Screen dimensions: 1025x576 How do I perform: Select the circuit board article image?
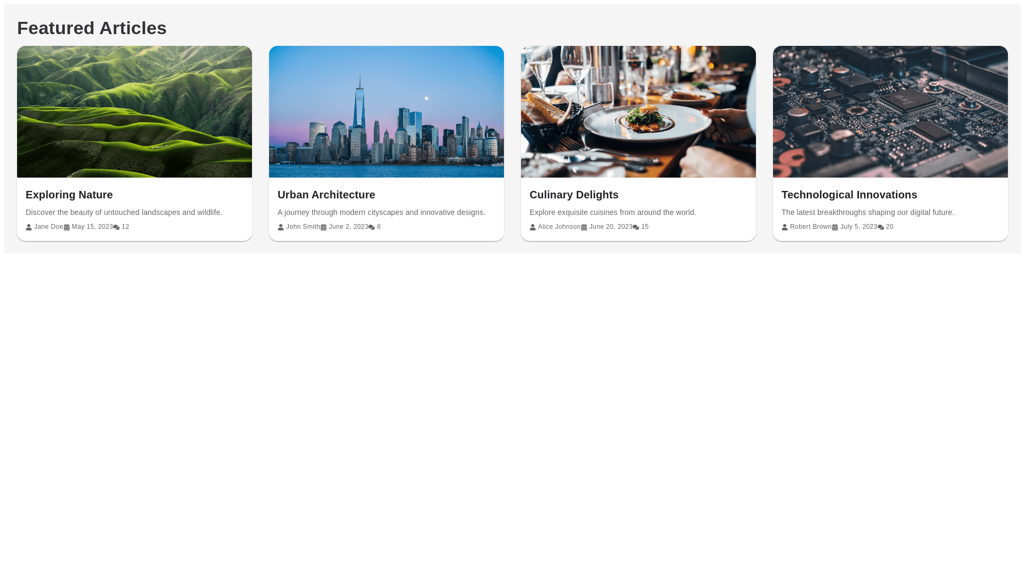coord(890,111)
